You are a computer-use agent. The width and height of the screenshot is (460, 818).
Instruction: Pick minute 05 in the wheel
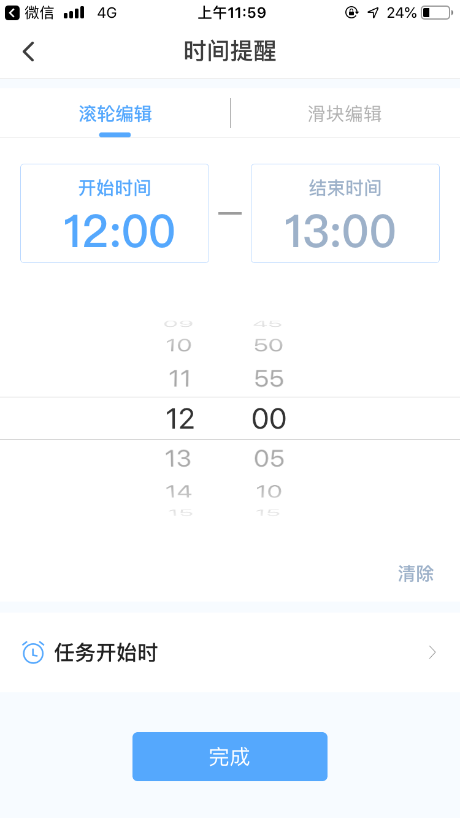pyautogui.click(x=269, y=459)
